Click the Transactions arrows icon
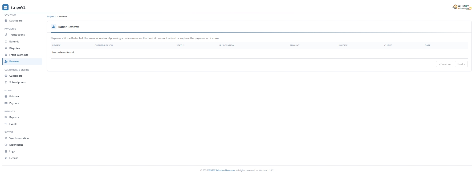Image resolution: width=472 pixels, height=174 pixels. (x=6, y=35)
